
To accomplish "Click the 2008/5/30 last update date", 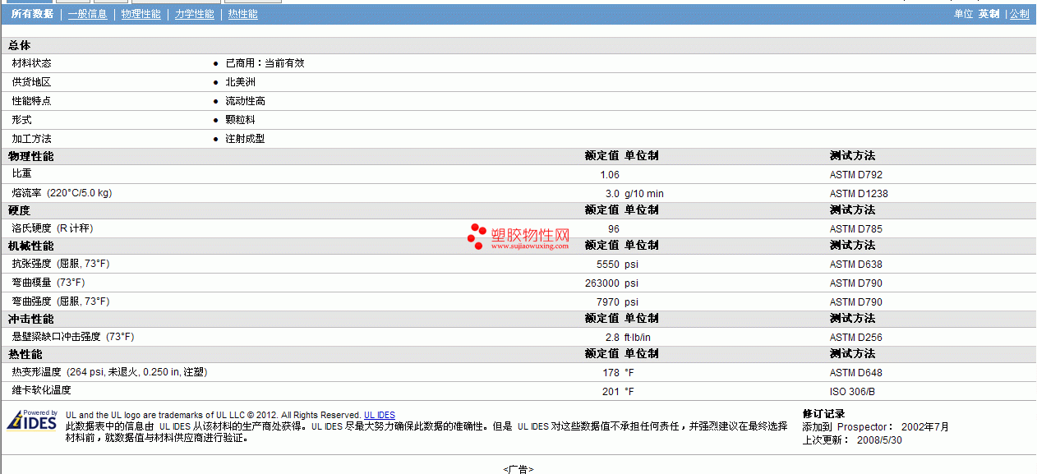I will [880, 440].
